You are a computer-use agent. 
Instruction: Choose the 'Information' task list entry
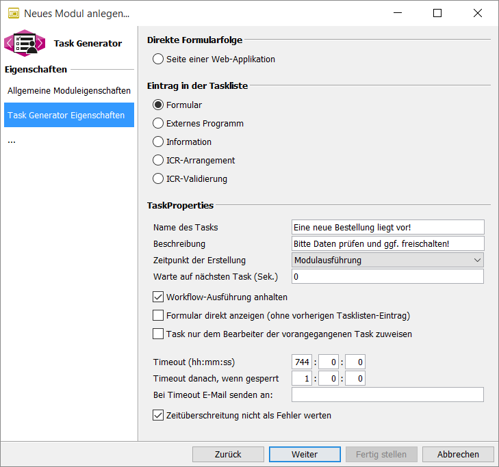click(159, 142)
